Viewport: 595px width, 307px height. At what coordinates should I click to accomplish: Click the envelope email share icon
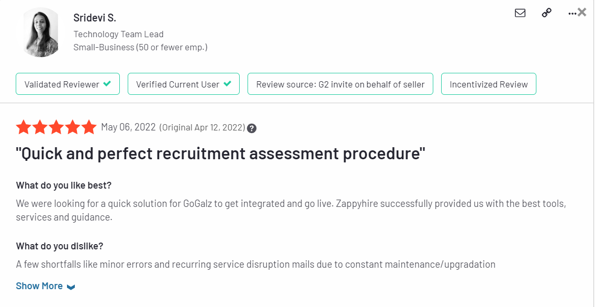520,13
